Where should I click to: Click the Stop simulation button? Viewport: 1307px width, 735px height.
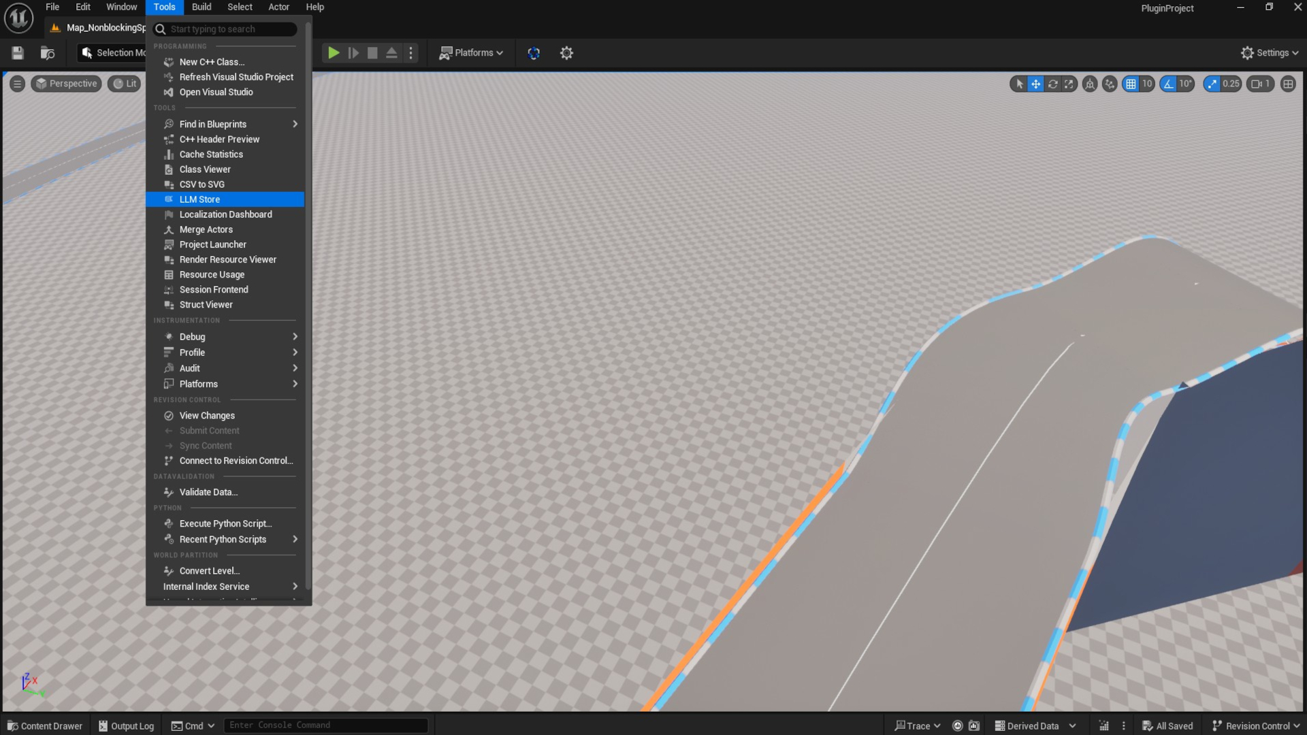[372, 53]
